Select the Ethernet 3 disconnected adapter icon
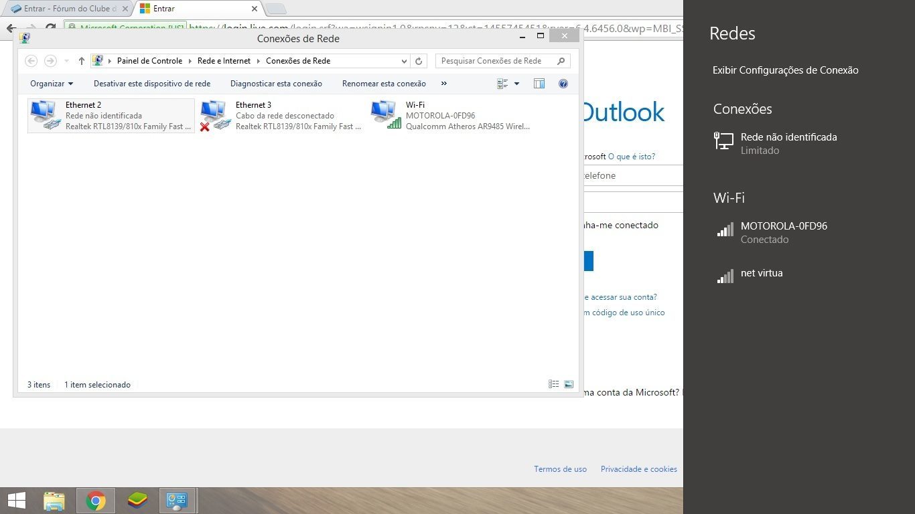This screenshot has width=915, height=514. point(216,115)
